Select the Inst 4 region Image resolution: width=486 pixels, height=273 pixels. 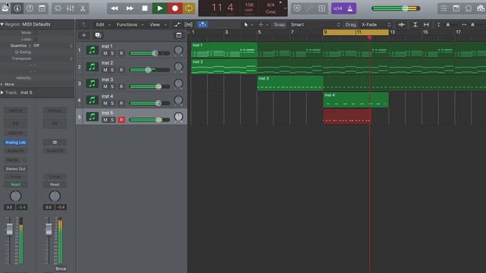click(x=356, y=100)
